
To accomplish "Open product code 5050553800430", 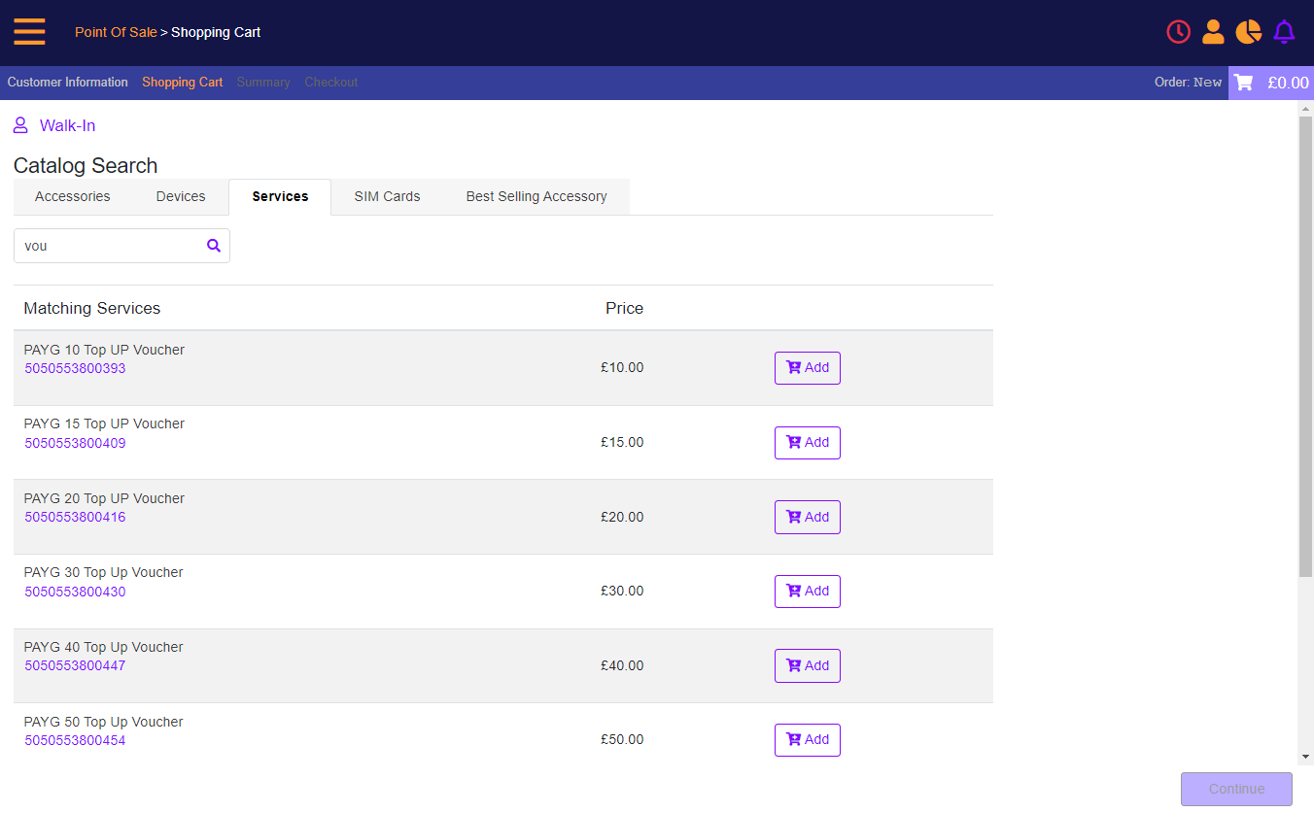I will coord(75,592).
